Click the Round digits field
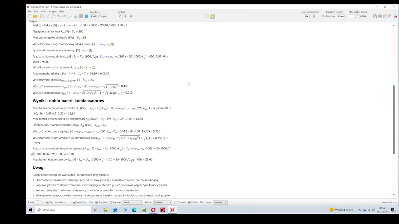 coord(38,202)
